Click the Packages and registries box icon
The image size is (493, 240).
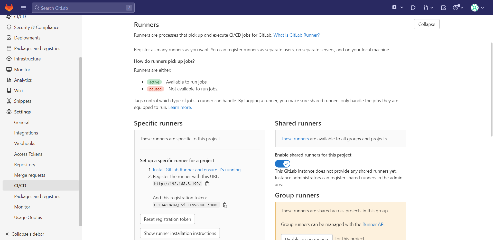(9, 48)
